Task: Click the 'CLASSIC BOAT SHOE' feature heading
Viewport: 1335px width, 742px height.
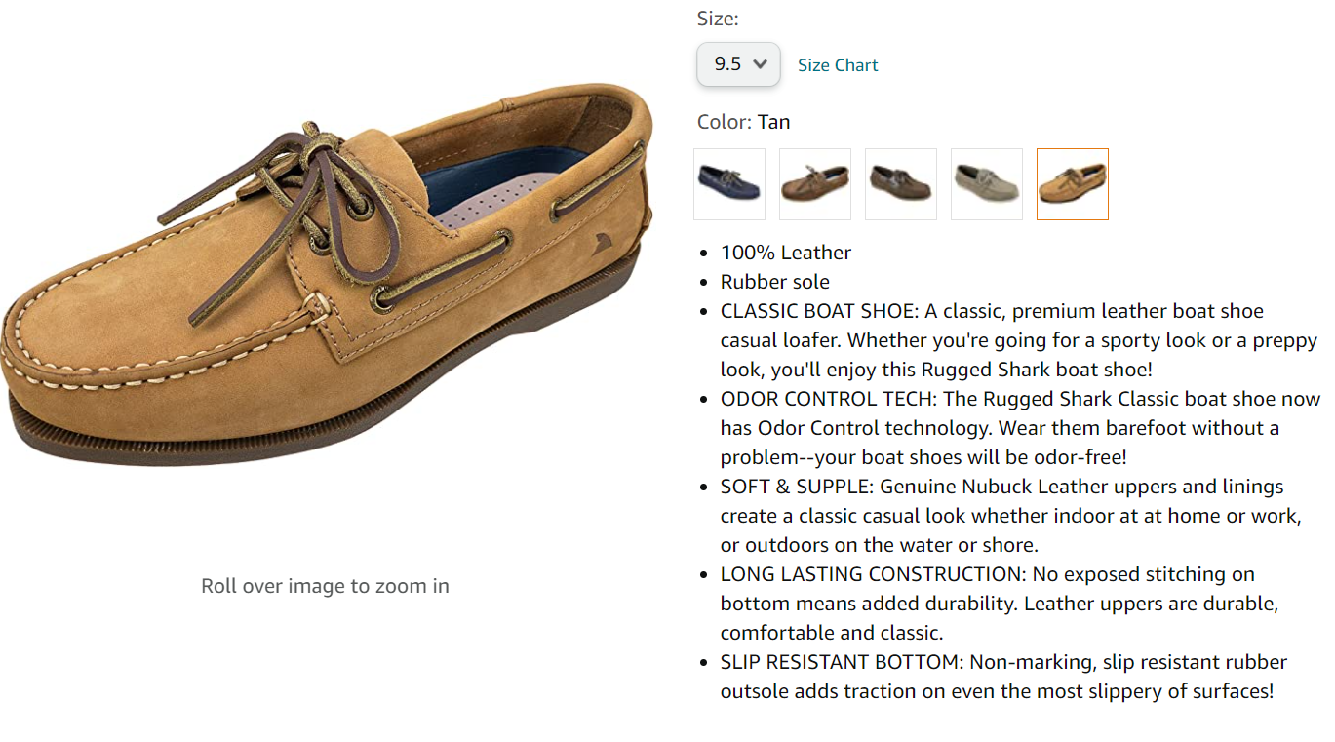Action: tap(817, 311)
